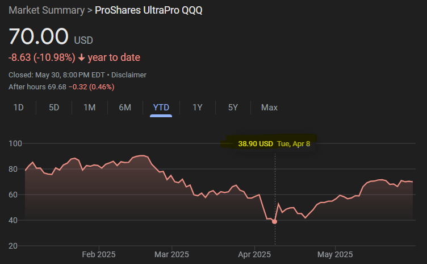Click the Mar 2025 axis label

pos(171,254)
